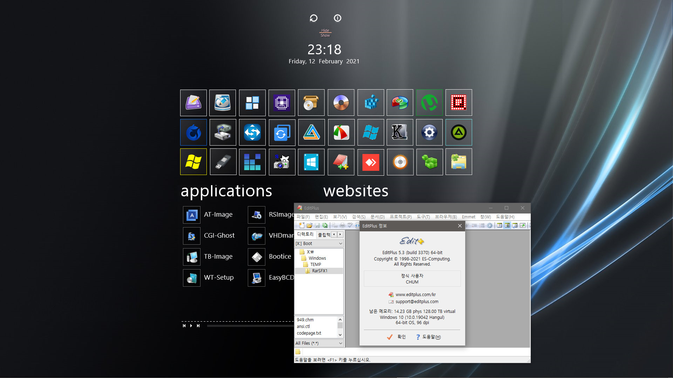
Task: Launch the FastStone Capture red-green tile
Action: click(x=341, y=132)
